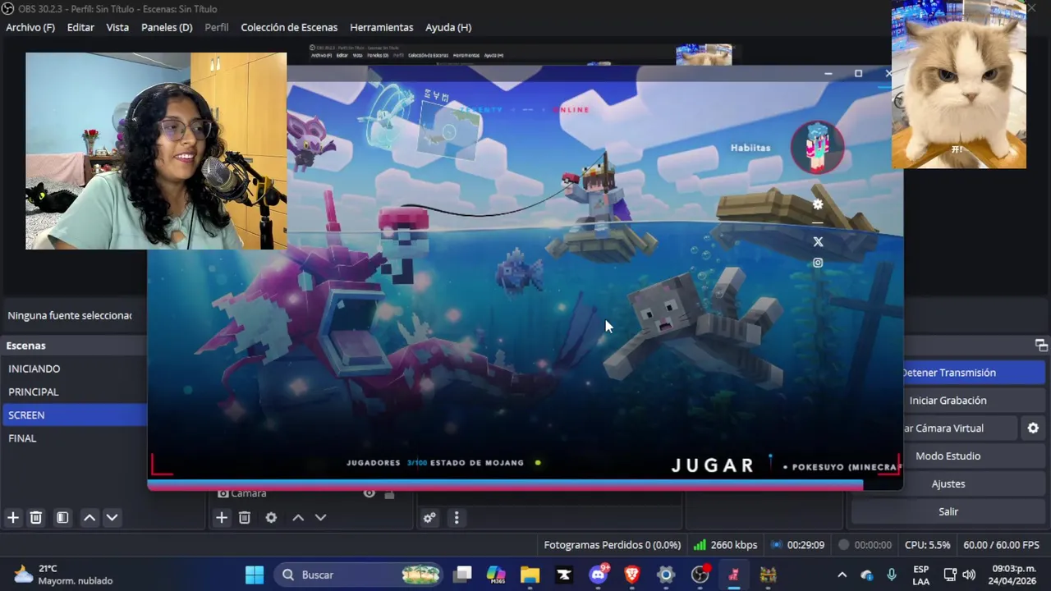The height and width of the screenshot is (591, 1051).
Task: Delete selected scene with trash icon
Action: pyautogui.click(x=36, y=517)
